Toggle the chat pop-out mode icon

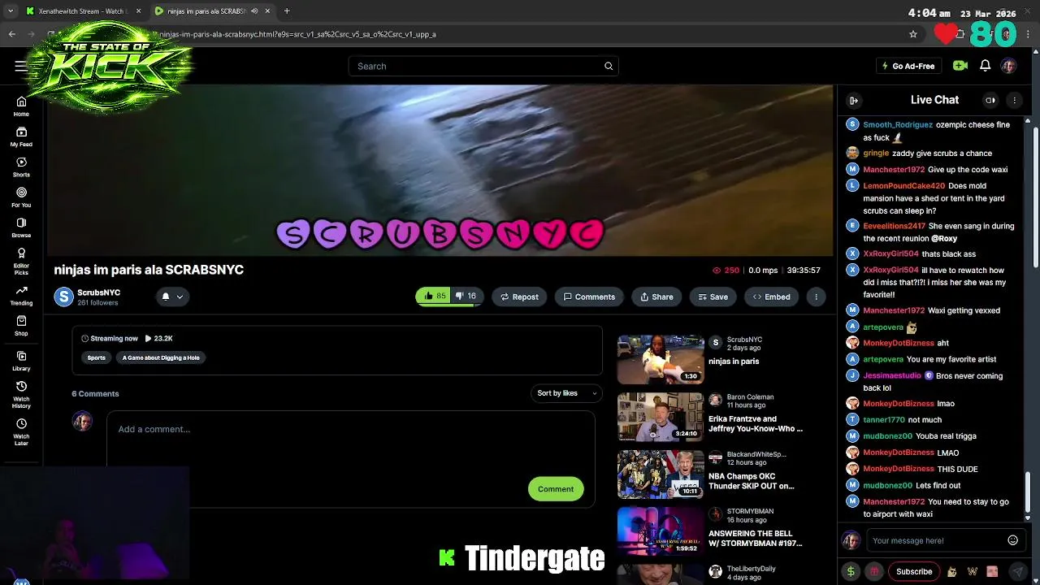pos(990,100)
